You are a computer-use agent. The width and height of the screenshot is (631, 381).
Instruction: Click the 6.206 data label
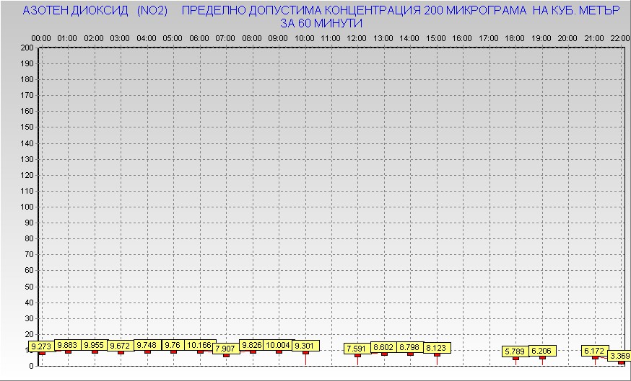542,351
